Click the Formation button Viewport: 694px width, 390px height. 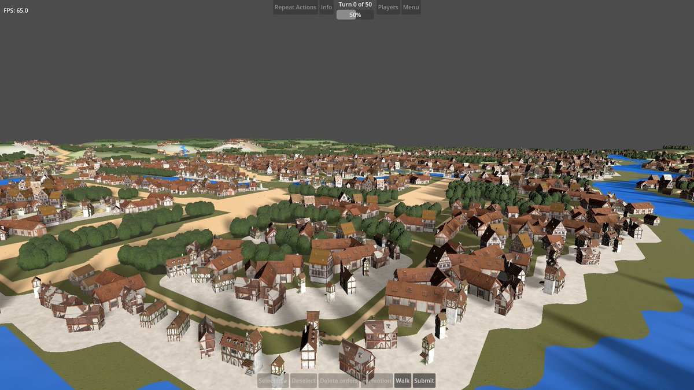tap(377, 381)
